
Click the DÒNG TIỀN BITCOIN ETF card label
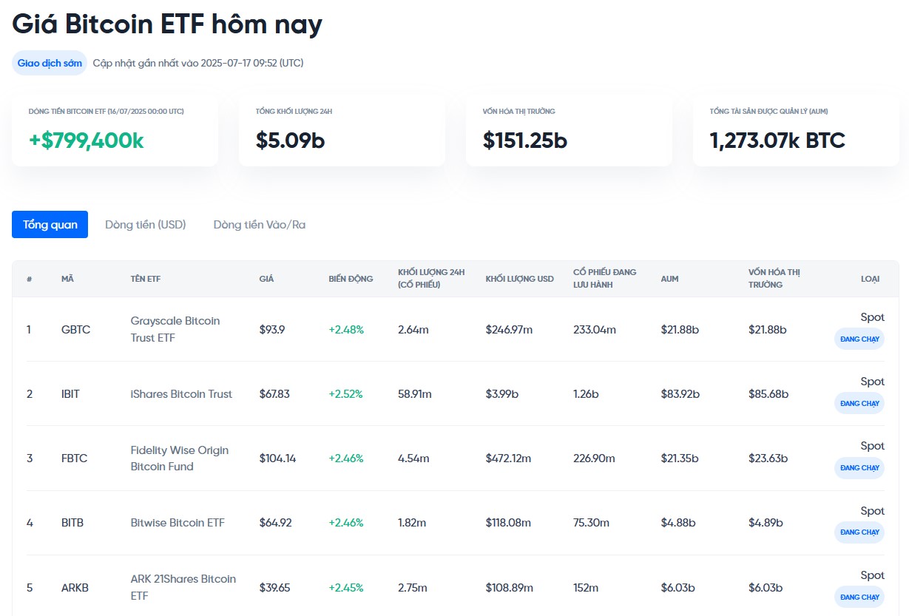[x=107, y=111]
